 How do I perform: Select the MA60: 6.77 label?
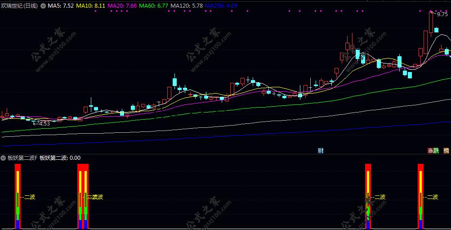click(154, 6)
